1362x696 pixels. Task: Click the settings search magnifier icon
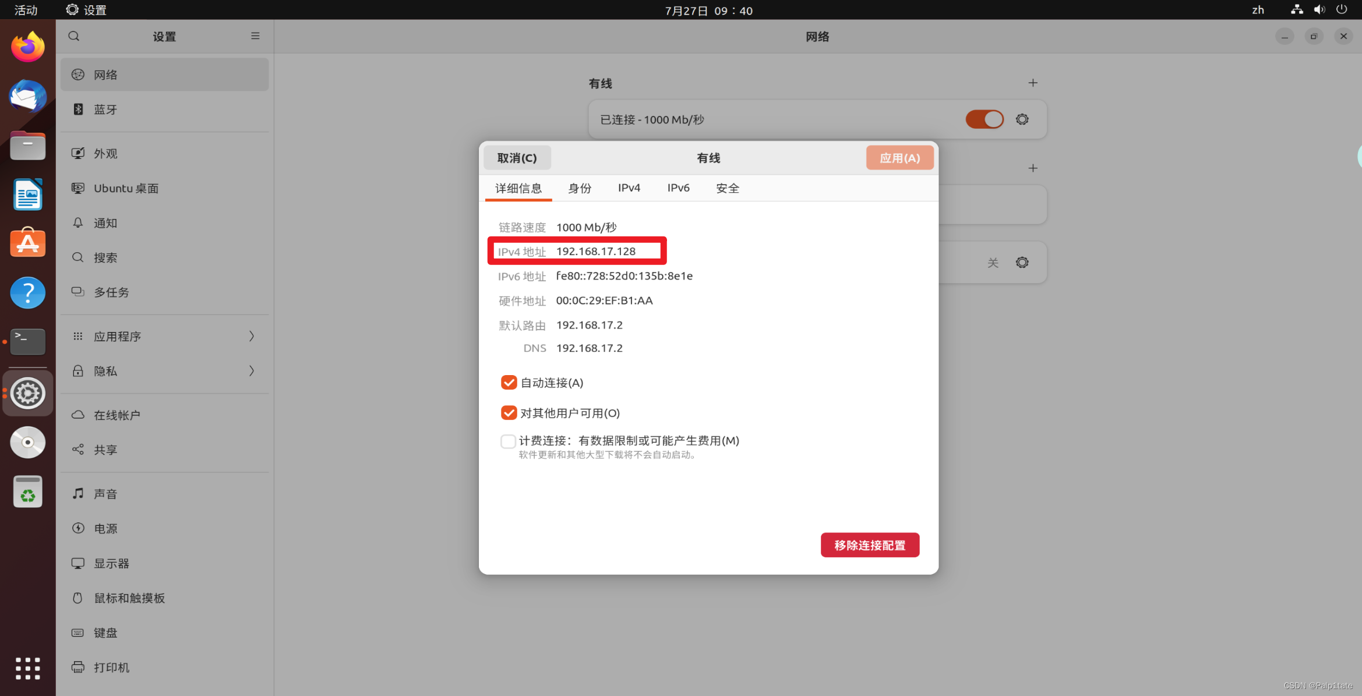pyautogui.click(x=74, y=36)
